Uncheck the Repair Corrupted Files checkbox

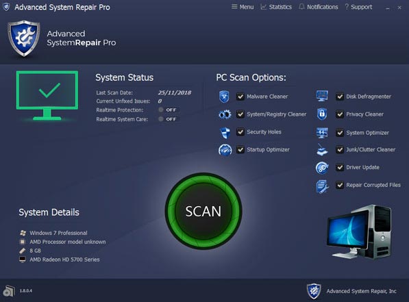(x=340, y=185)
